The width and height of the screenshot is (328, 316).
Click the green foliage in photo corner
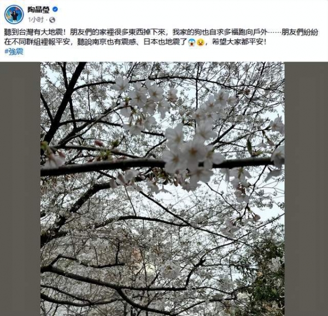[x=268, y=278]
